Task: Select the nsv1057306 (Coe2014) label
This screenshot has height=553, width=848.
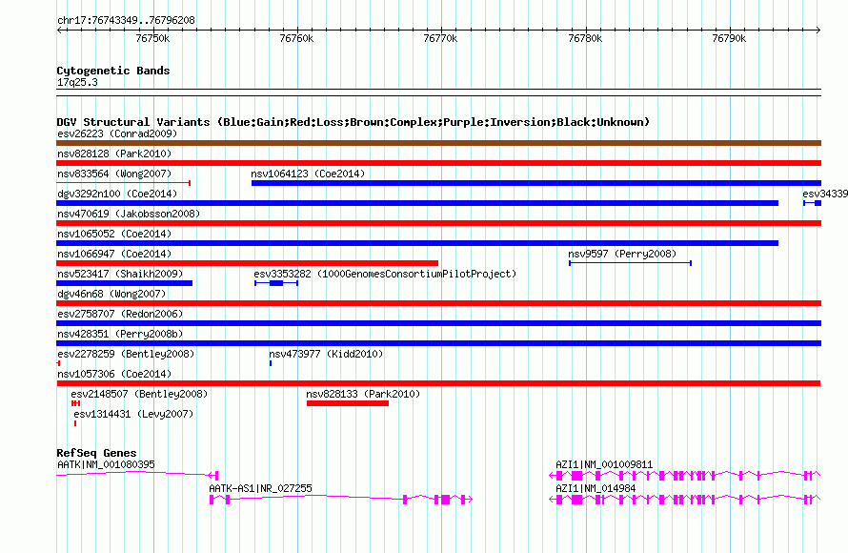Action: [x=114, y=374]
